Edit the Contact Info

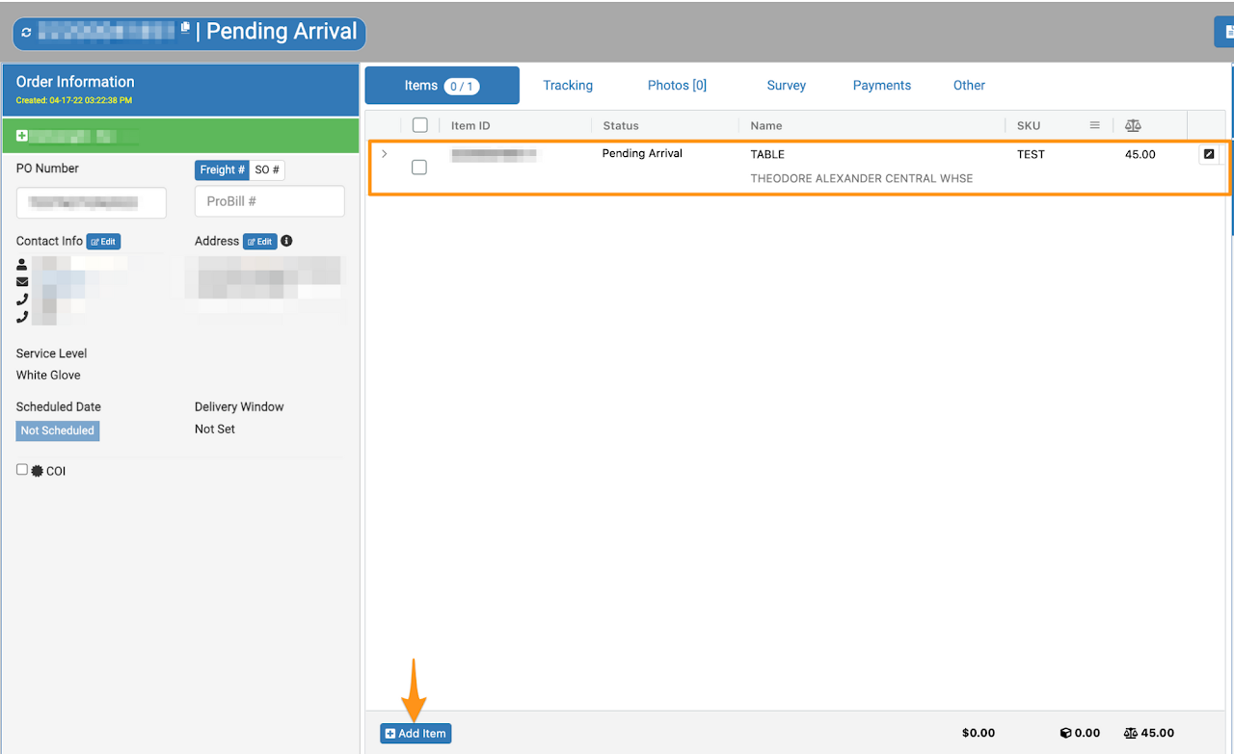click(103, 242)
